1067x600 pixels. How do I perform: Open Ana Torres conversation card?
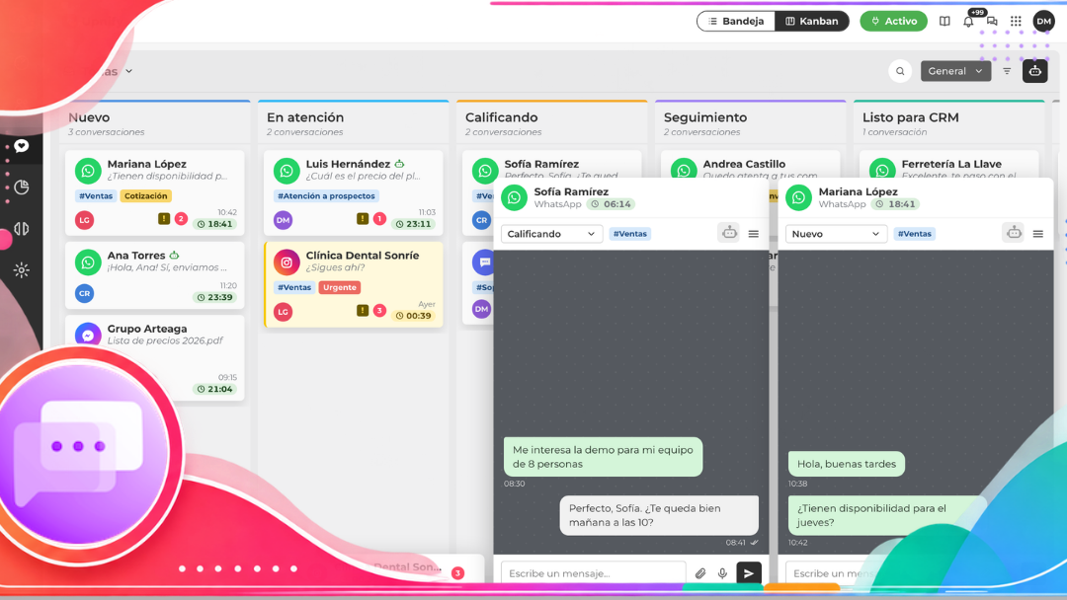[155, 275]
